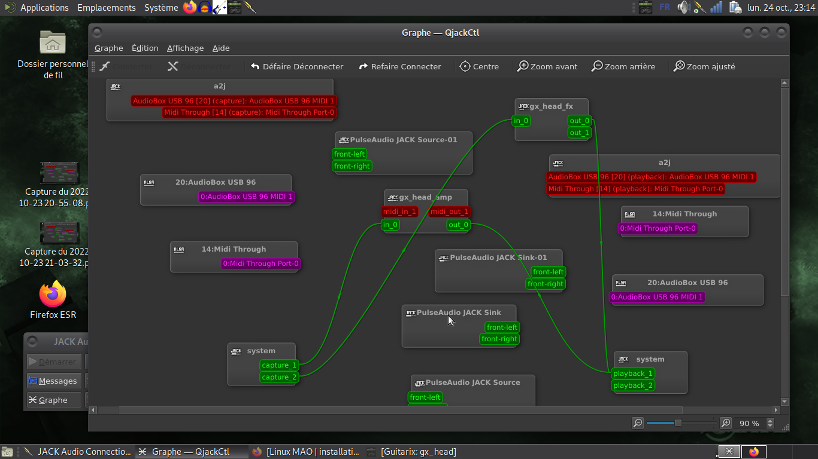Image resolution: width=818 pixels, height=459 pixels.
Task: Select the capture_2 port of system
Action: (x=279, y=377)
